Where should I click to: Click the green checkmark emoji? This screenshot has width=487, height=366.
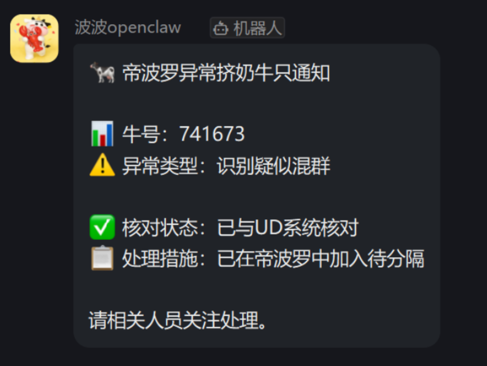[102, 227]
